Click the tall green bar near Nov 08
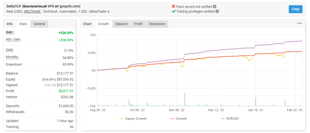Image resolution: width=310 pixels, height=133 pixels. pyautogui.click(x=185, y=99)
